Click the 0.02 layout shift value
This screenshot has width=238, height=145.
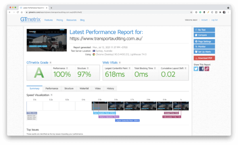[168, 74]
